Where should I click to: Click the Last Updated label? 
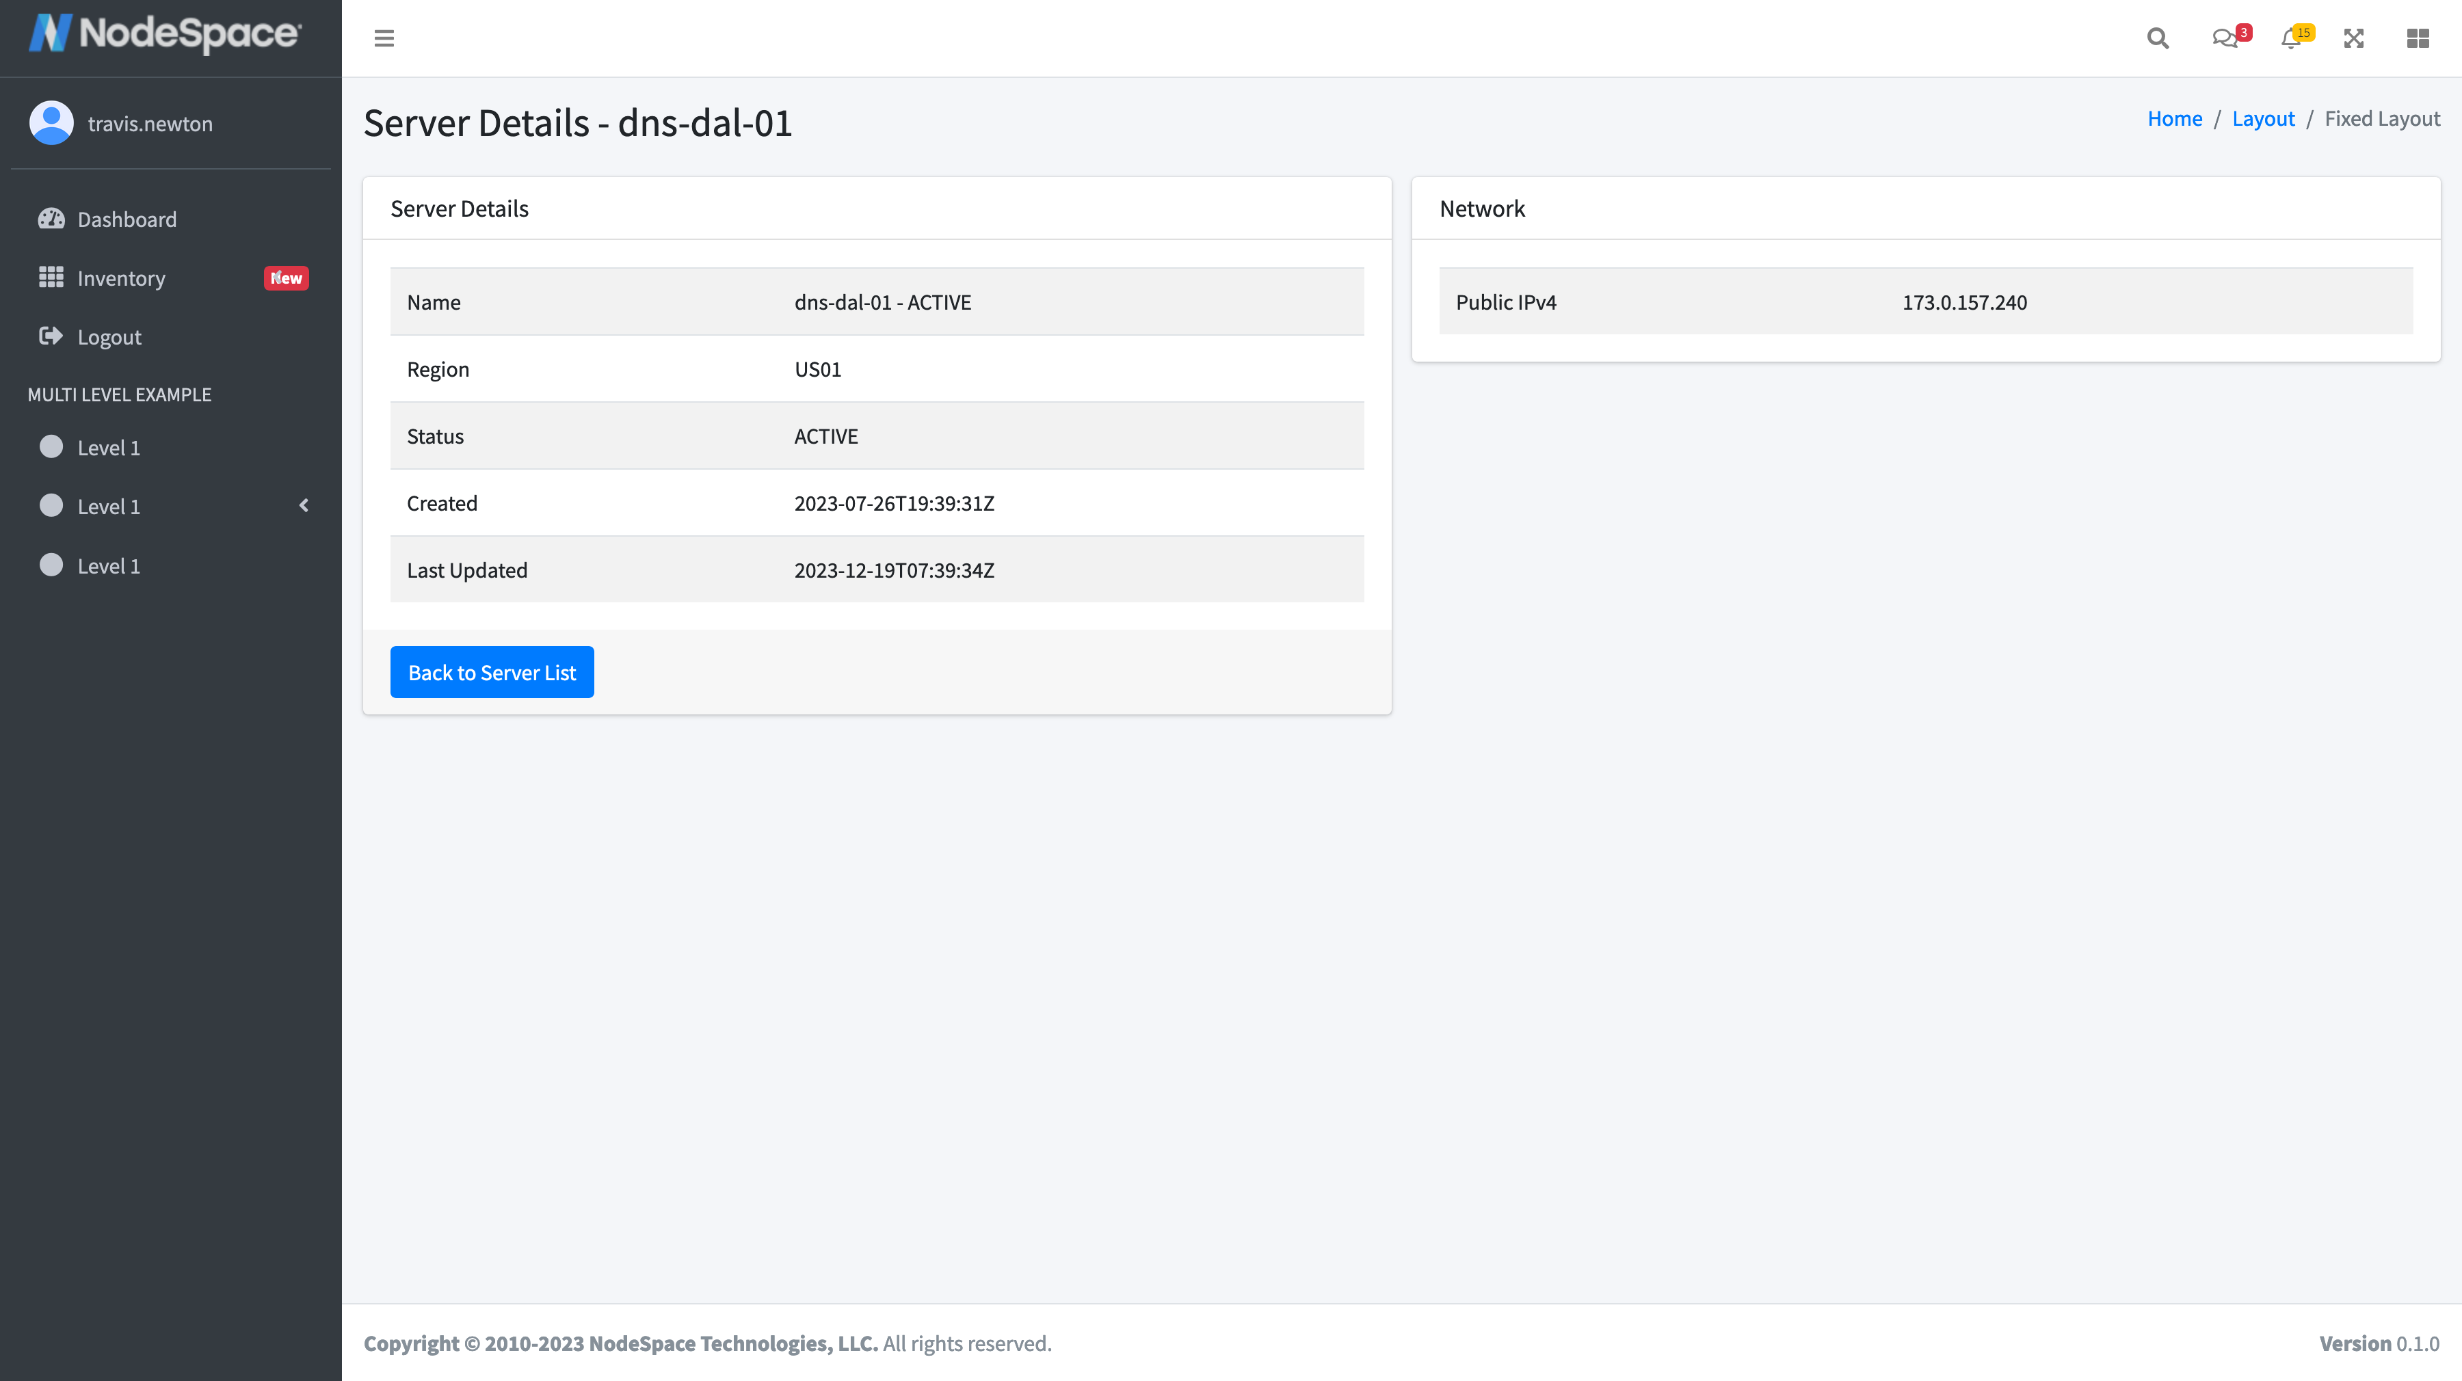click(x=466, y=569)
